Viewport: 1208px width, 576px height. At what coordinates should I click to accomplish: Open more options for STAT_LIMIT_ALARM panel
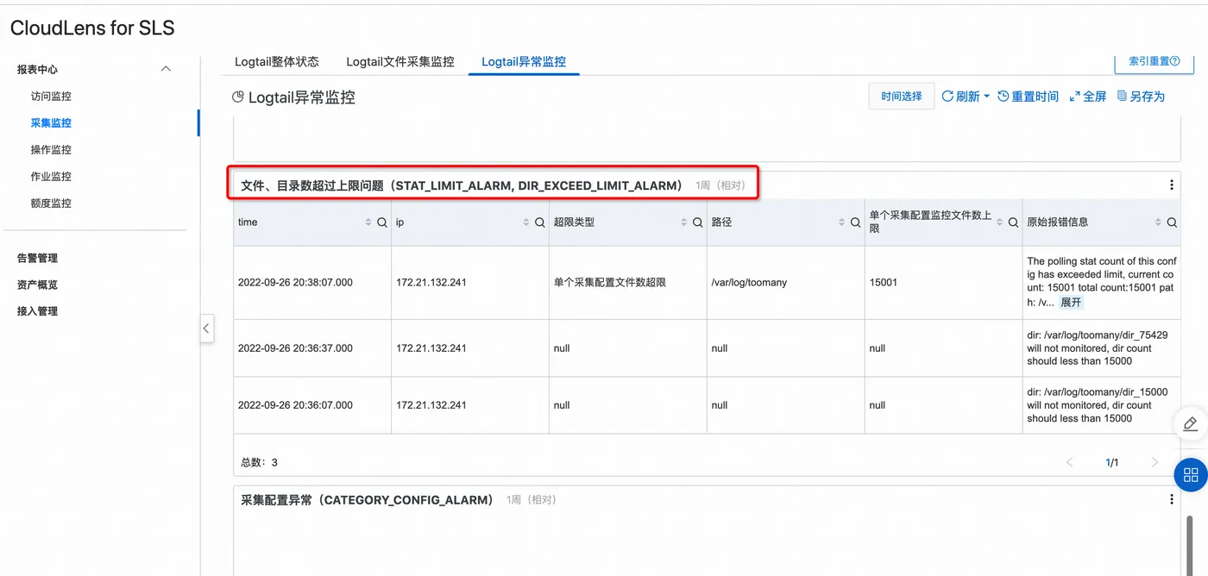(x=1171, y=185)
